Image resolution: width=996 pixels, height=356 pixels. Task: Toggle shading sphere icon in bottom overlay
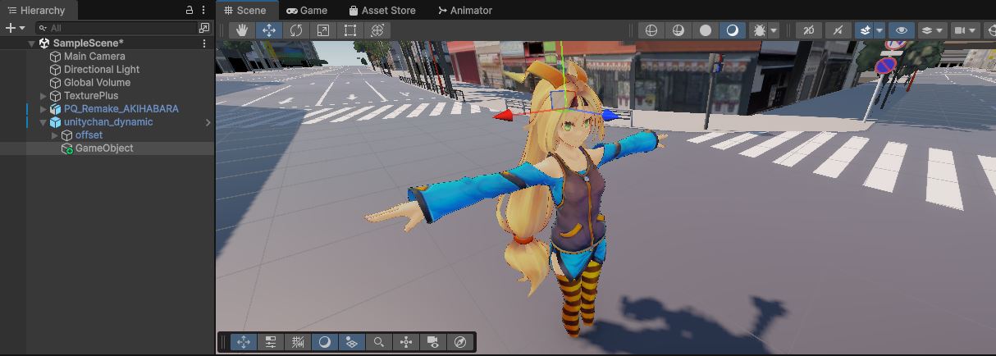click(x=324, y=342)
